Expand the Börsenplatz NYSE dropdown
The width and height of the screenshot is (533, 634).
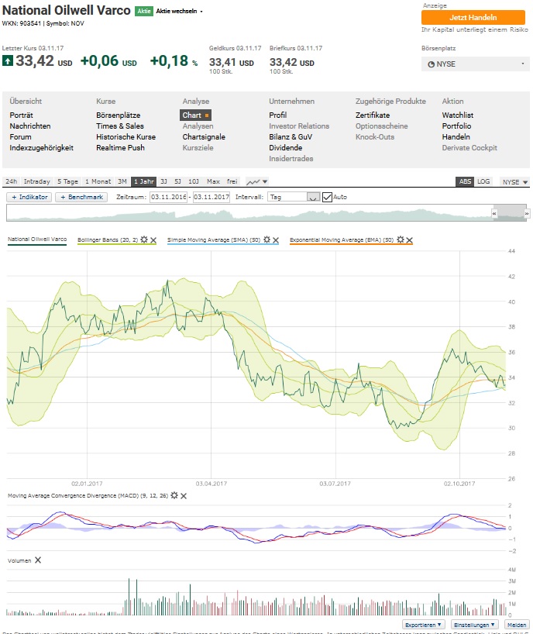[x=474, y=64]
